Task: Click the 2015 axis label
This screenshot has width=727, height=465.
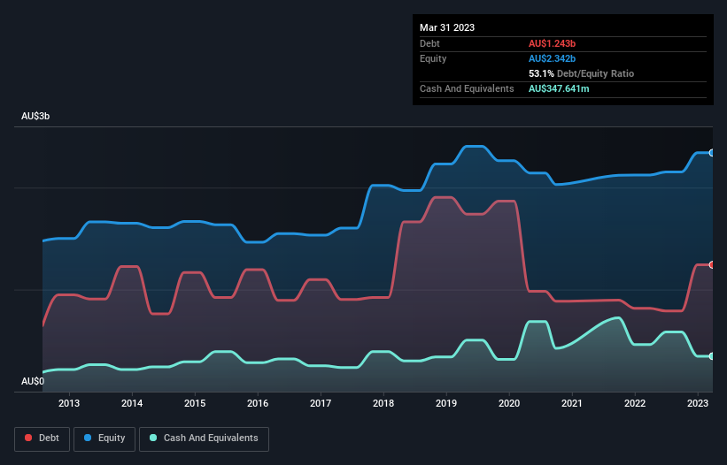Action: pos(195,403)
